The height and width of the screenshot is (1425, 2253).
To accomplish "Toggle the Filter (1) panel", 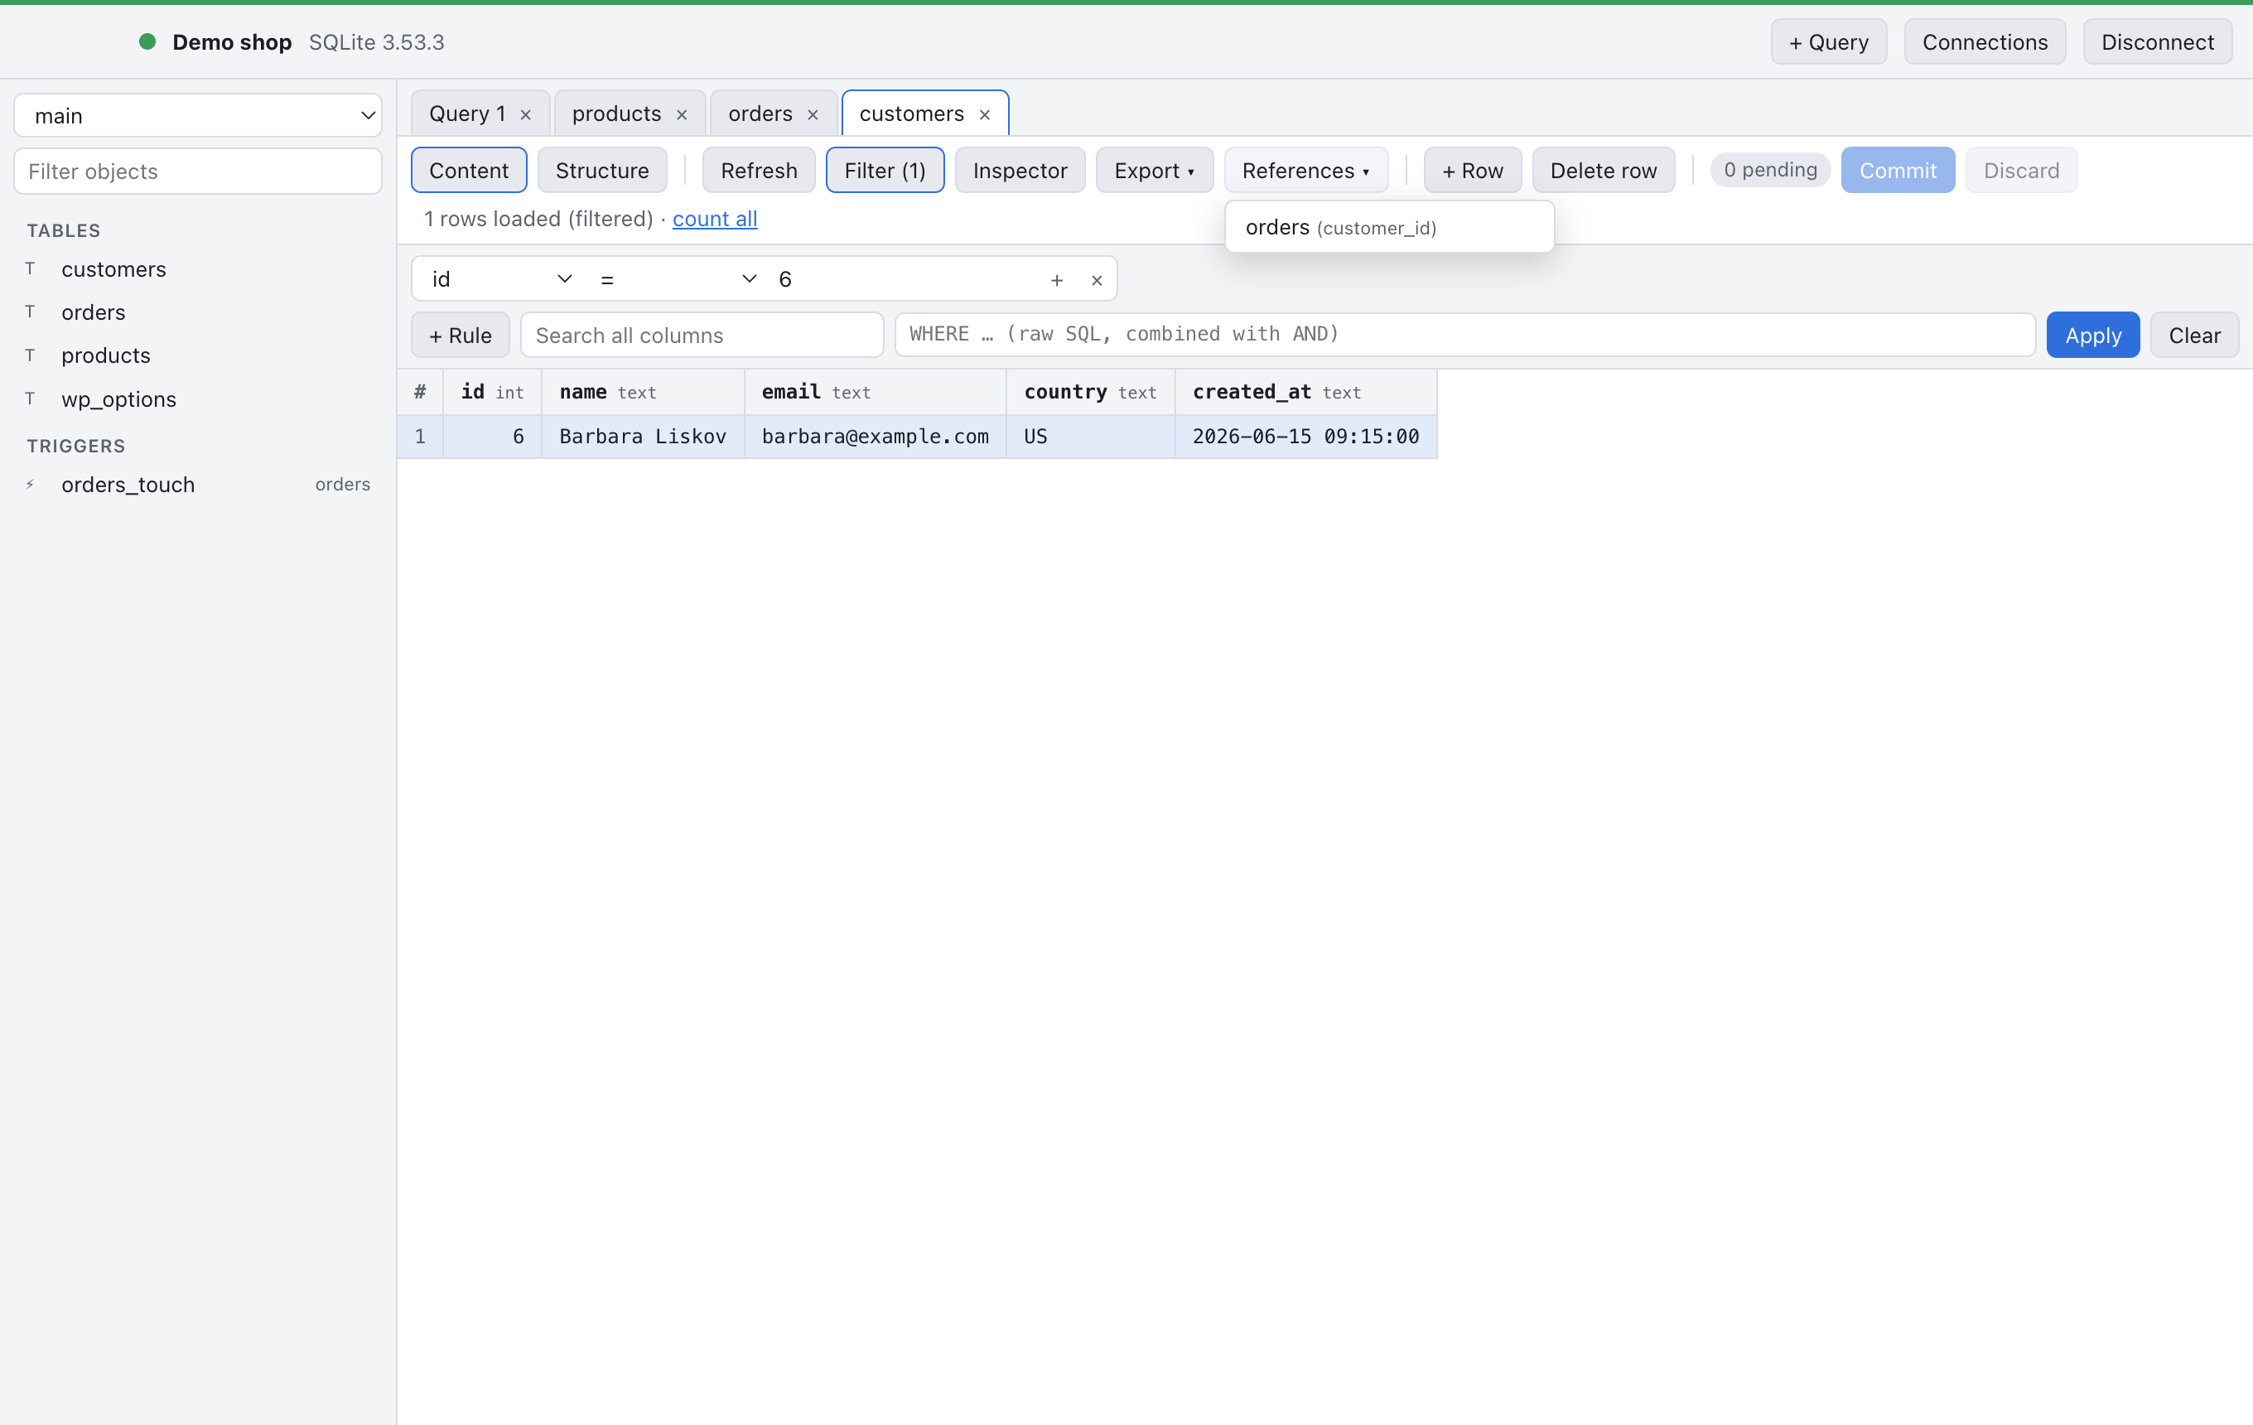I will coord(884,171).
